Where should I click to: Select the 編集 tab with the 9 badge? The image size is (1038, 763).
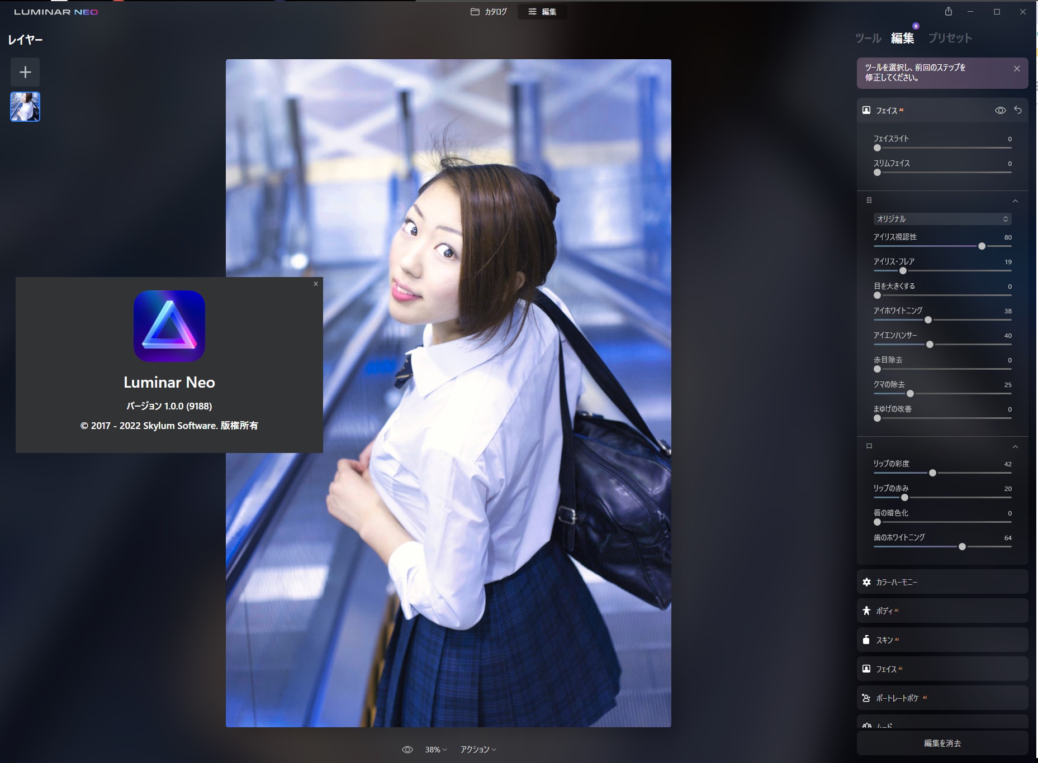coord(903,38)
